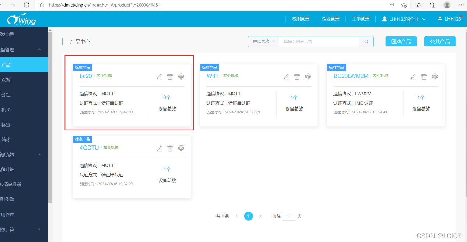
Task: Click the search magnifier icon
Action: (366, 41)
